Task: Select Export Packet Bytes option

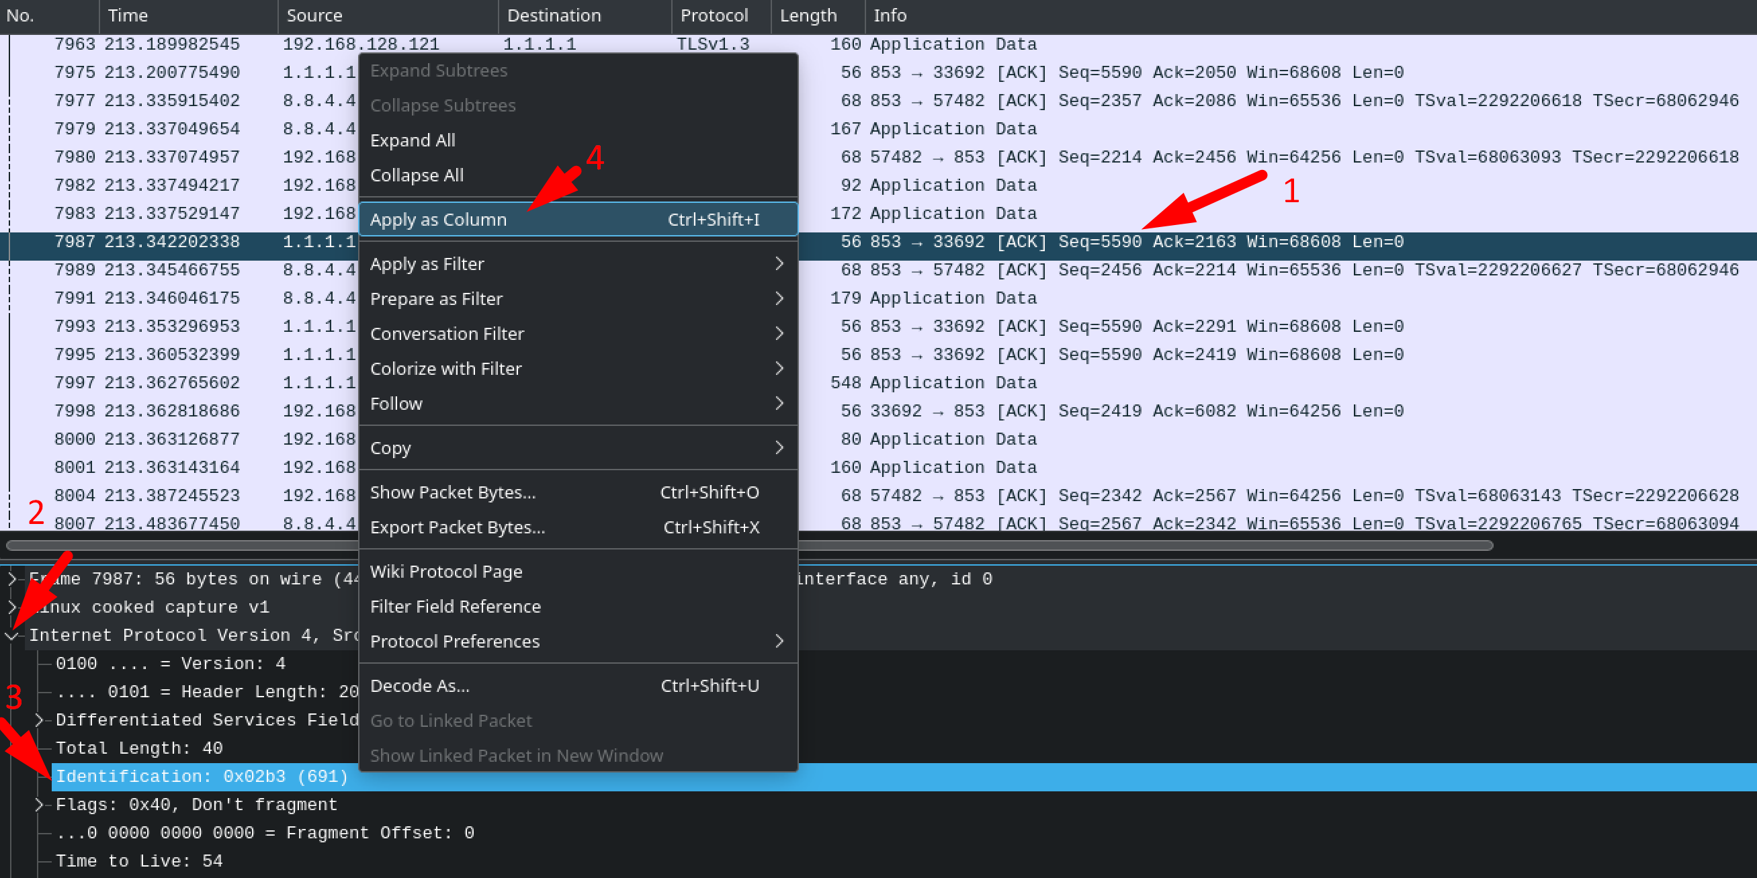Action: (456, 527)
